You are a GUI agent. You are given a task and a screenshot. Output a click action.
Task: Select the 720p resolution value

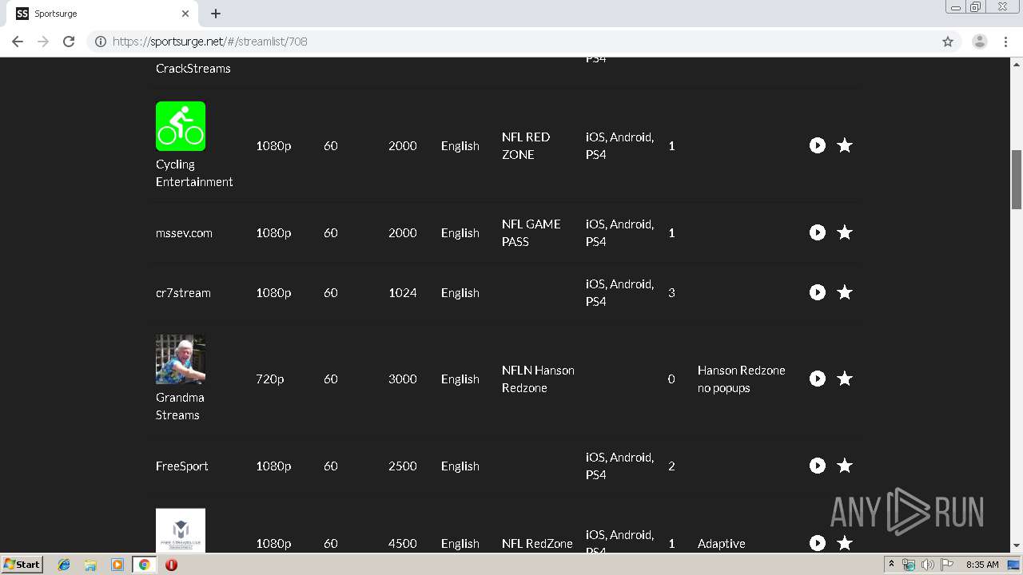269,379
